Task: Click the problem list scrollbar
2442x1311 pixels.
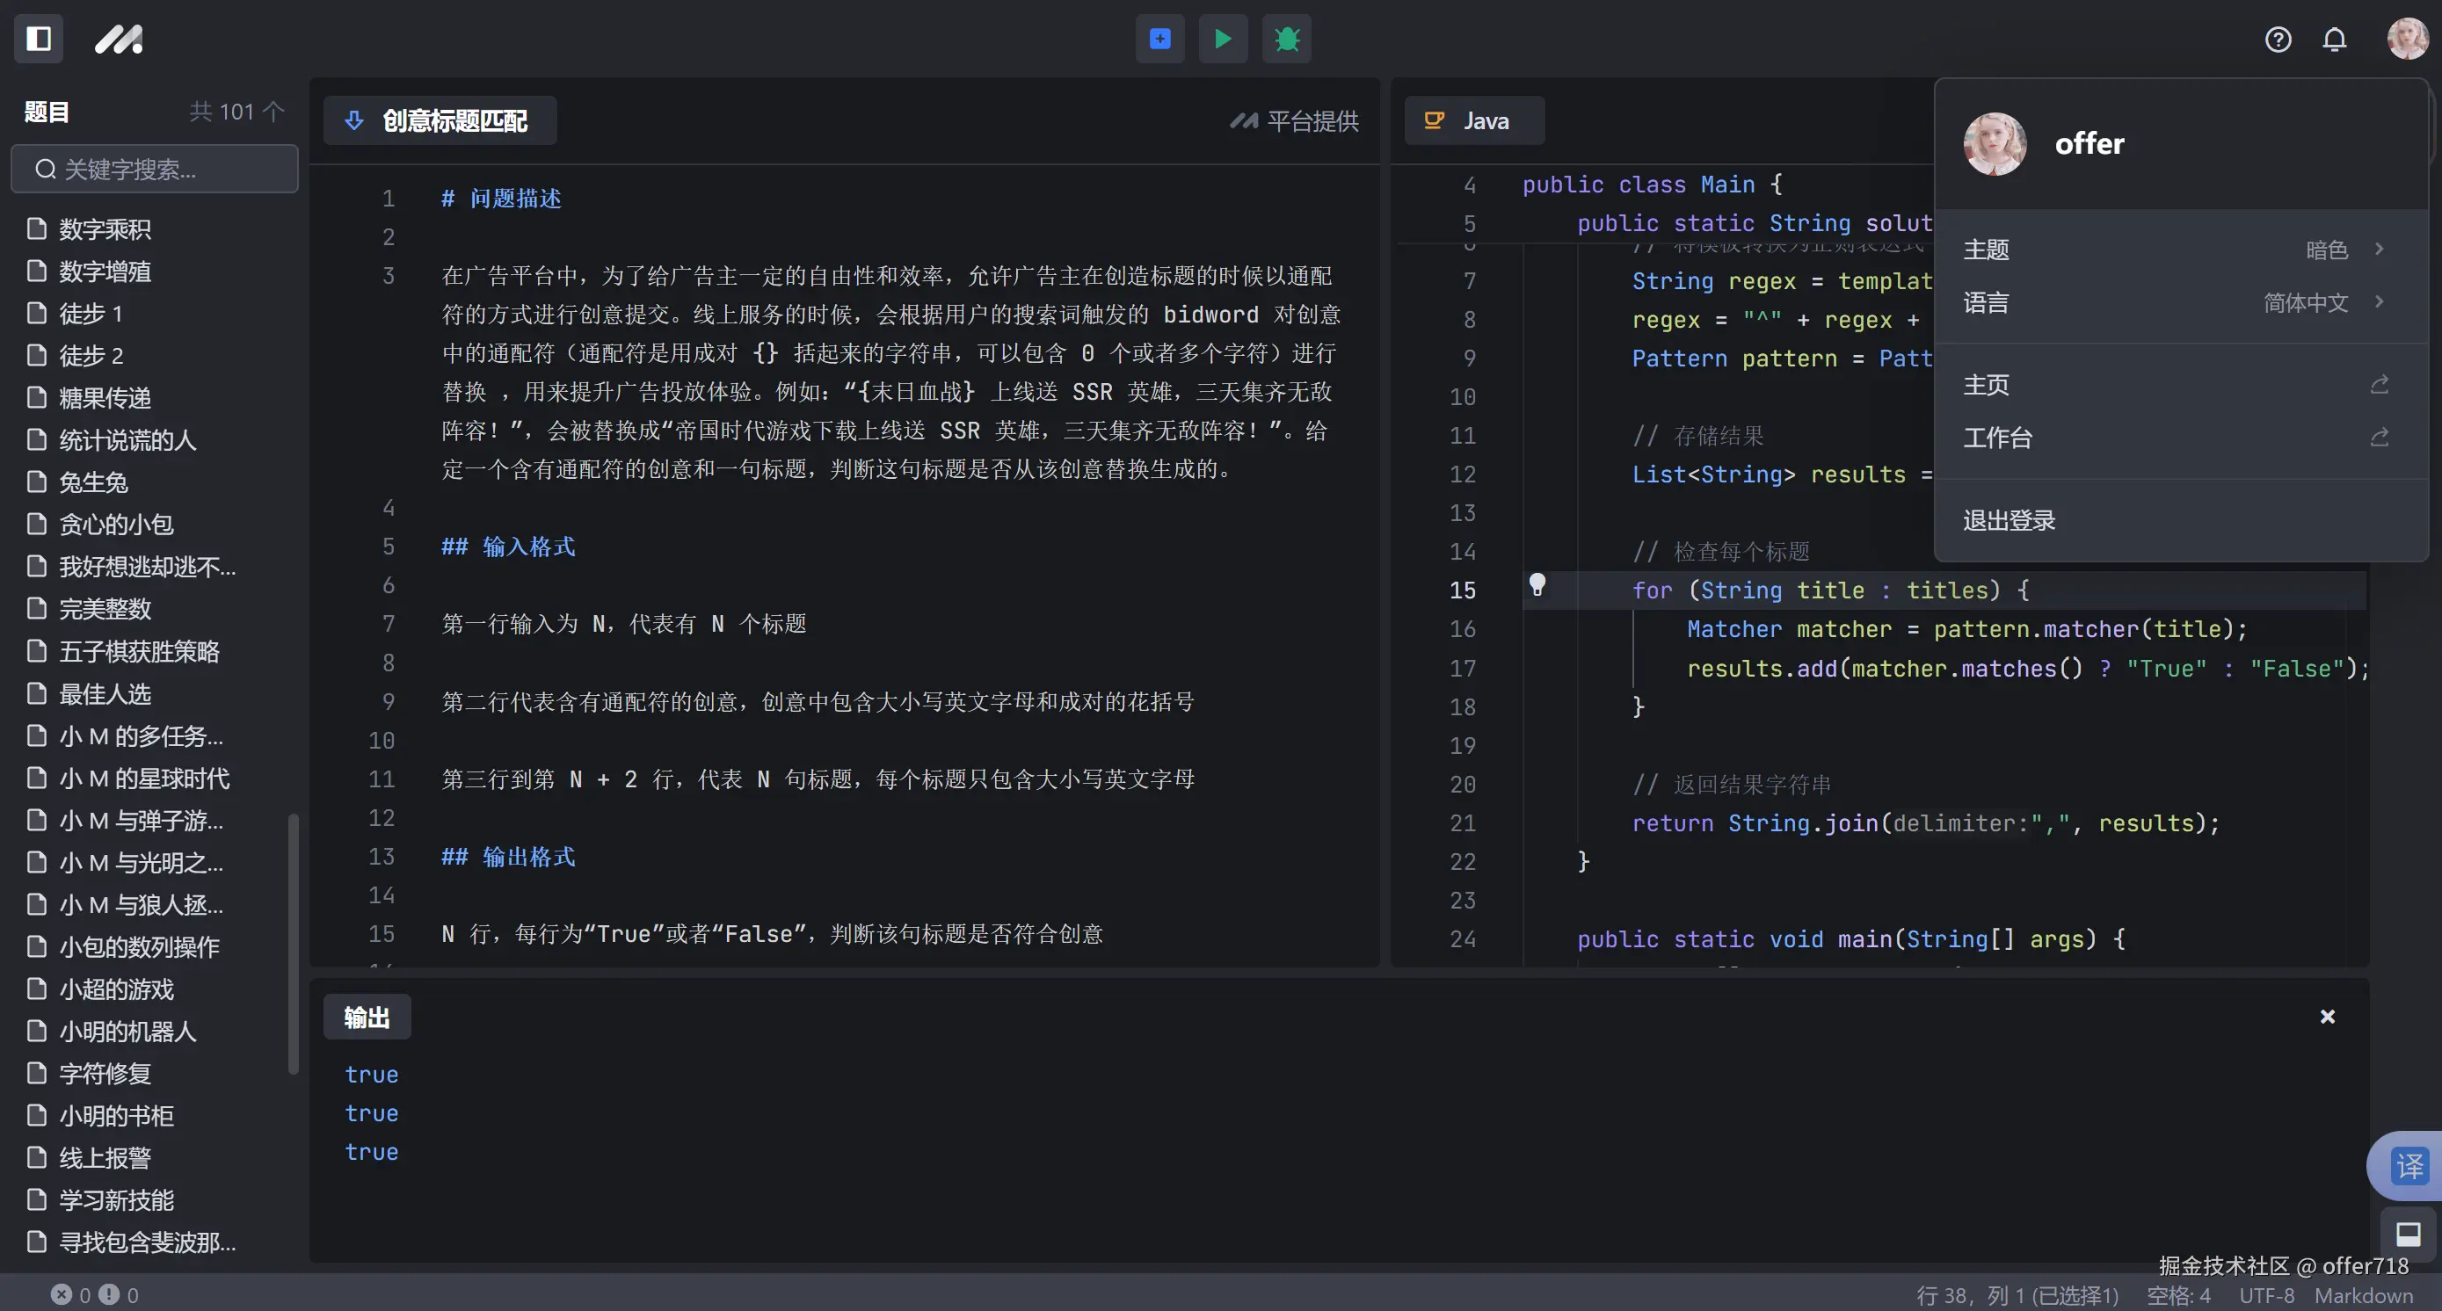Action: [x=293, y=943]
